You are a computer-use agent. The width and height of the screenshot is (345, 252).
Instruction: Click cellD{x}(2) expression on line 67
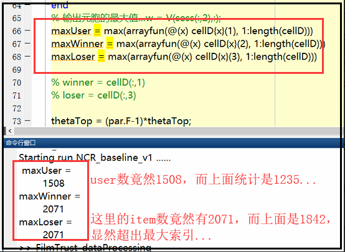tap(227, 44)
